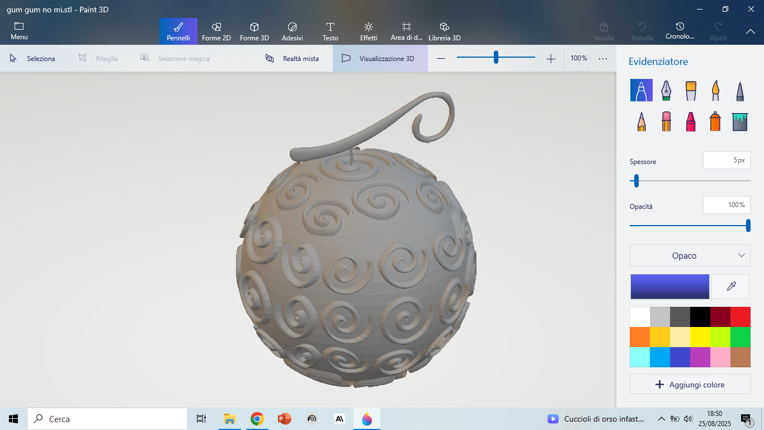Open the Effetti tab
The height and width of the screenshot is (430, 764).
point(369,31)
